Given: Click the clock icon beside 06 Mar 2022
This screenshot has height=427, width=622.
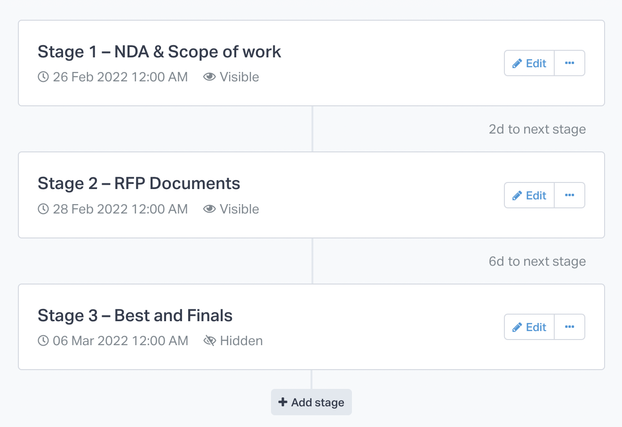Looking at the screenshot, I should (43, 340).
